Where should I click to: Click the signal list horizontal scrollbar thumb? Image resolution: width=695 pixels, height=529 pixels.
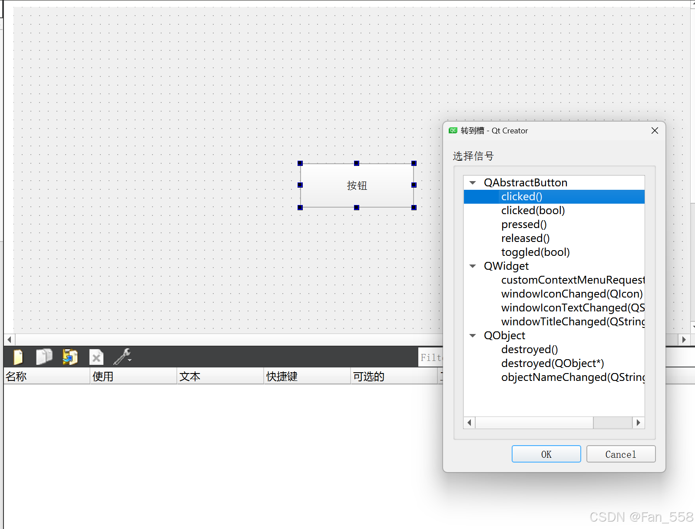point(534,423)
